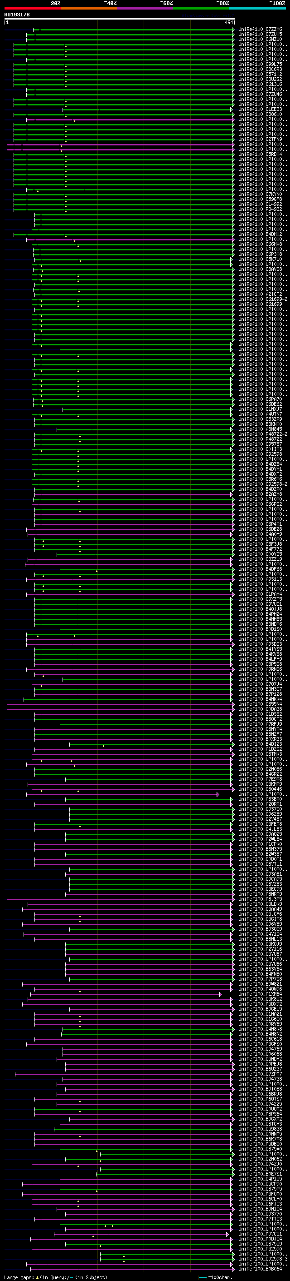
Task: Select the UniRef100_Q5F3J8 row label
Action: click(x=260, y=544)
